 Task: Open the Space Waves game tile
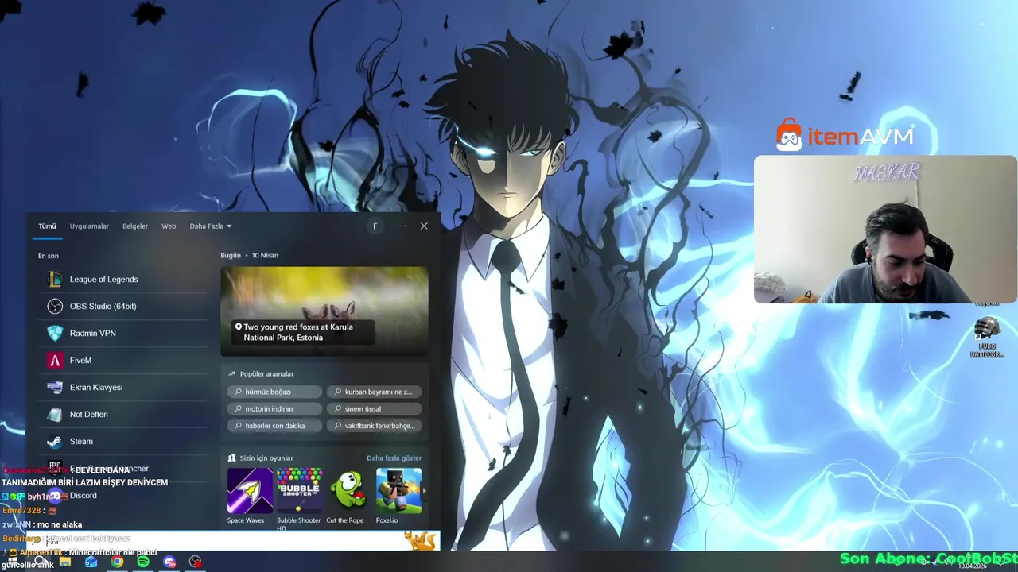(250, 496)
